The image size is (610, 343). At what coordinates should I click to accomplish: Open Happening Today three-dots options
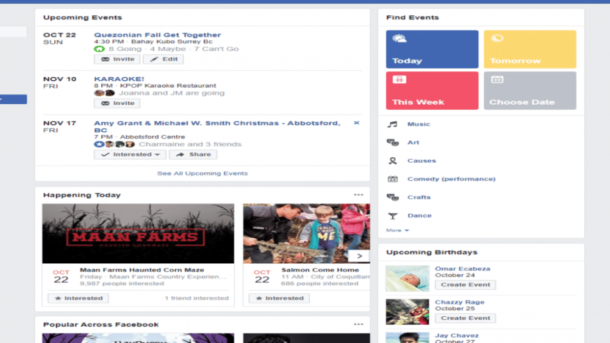coord(359,195)
